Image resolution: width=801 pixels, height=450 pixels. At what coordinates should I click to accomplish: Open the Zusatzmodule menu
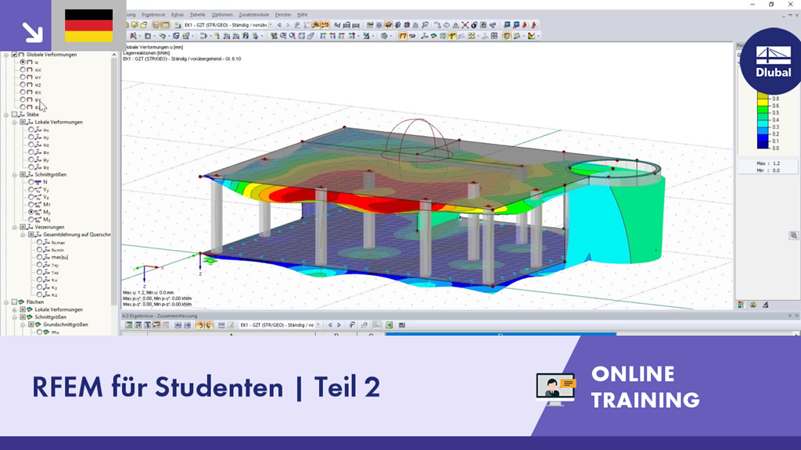coord(254,15)
